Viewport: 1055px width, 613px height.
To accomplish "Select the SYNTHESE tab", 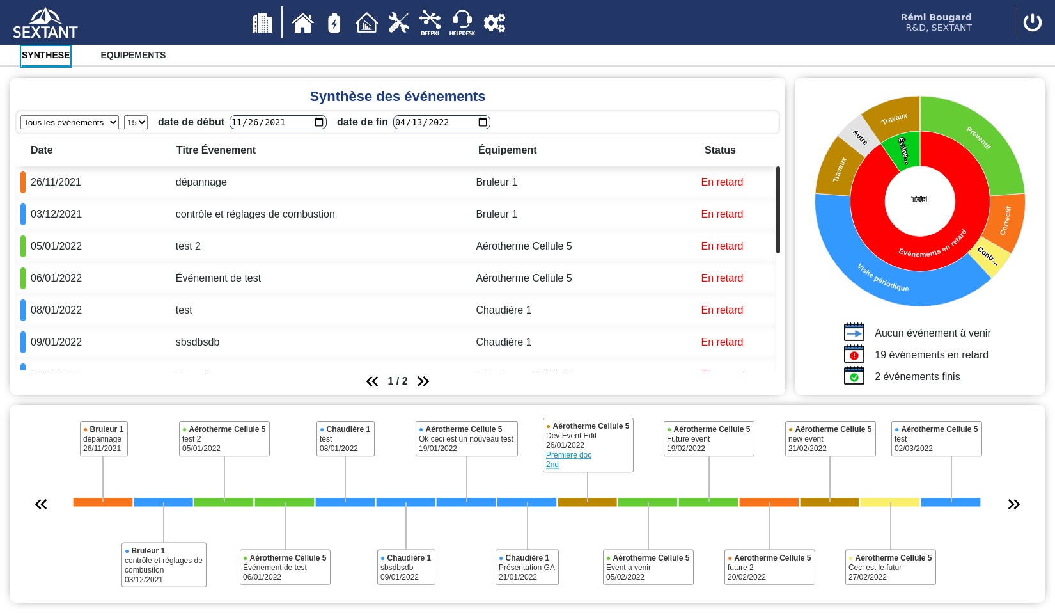I will click(x=45, y=55).
